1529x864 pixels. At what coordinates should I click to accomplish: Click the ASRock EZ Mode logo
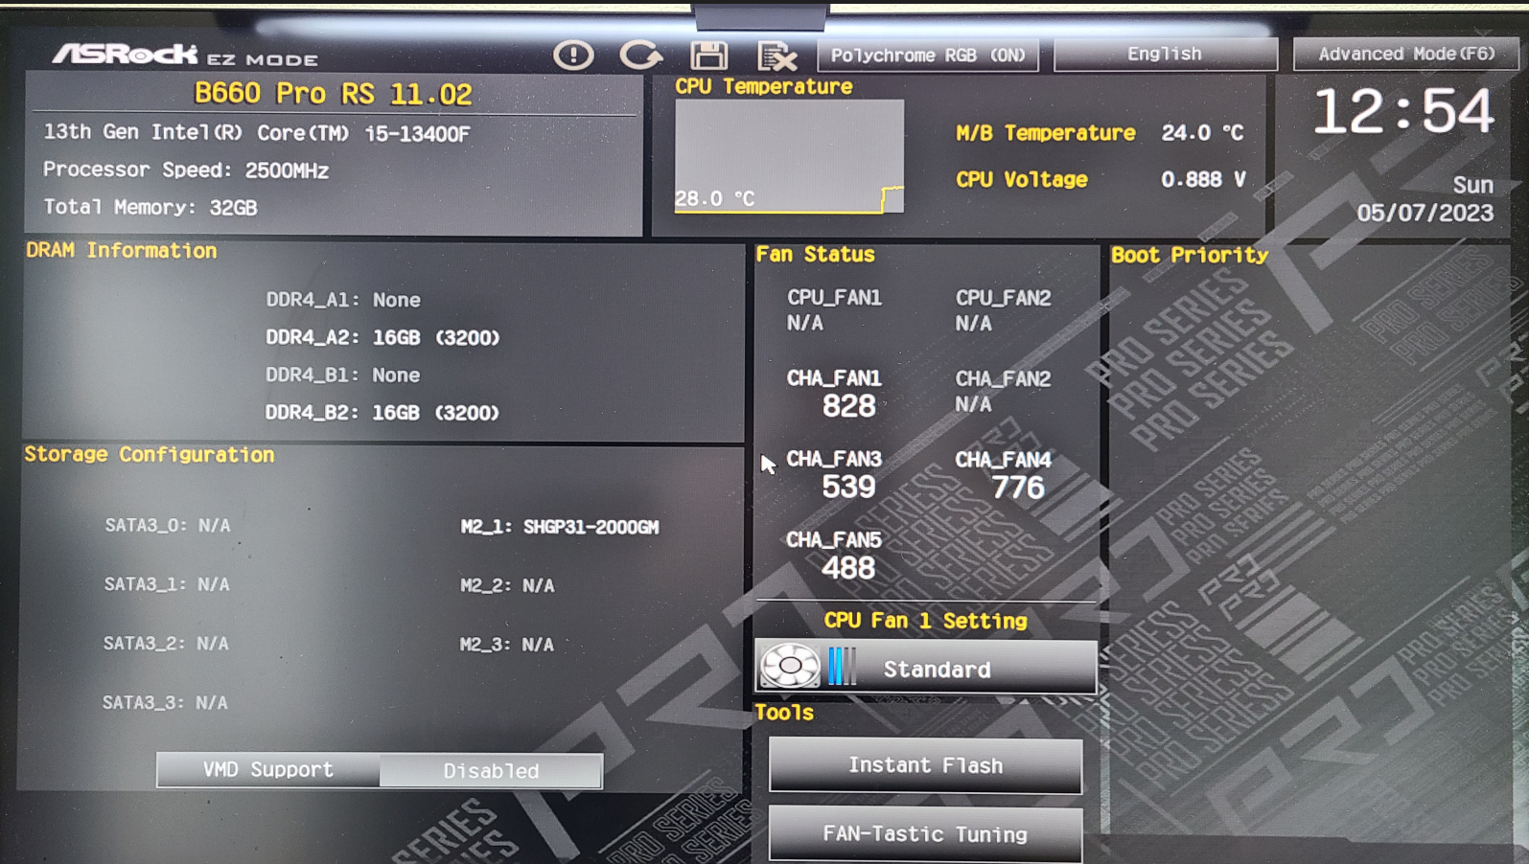pyautogui.click(x=185, y=55)
